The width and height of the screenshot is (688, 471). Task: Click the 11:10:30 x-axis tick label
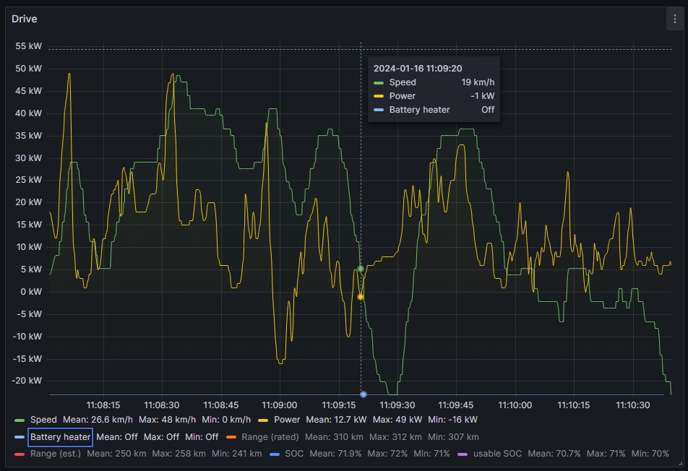coord(633,405)
